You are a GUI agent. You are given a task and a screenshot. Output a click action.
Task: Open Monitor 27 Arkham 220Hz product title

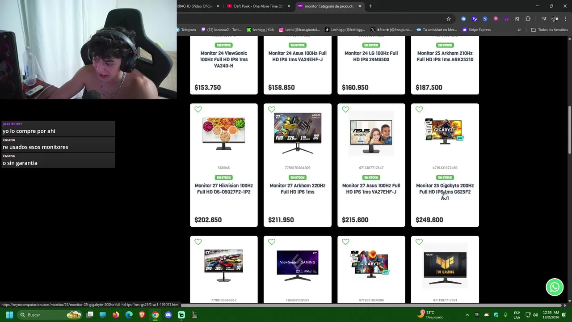298,189
